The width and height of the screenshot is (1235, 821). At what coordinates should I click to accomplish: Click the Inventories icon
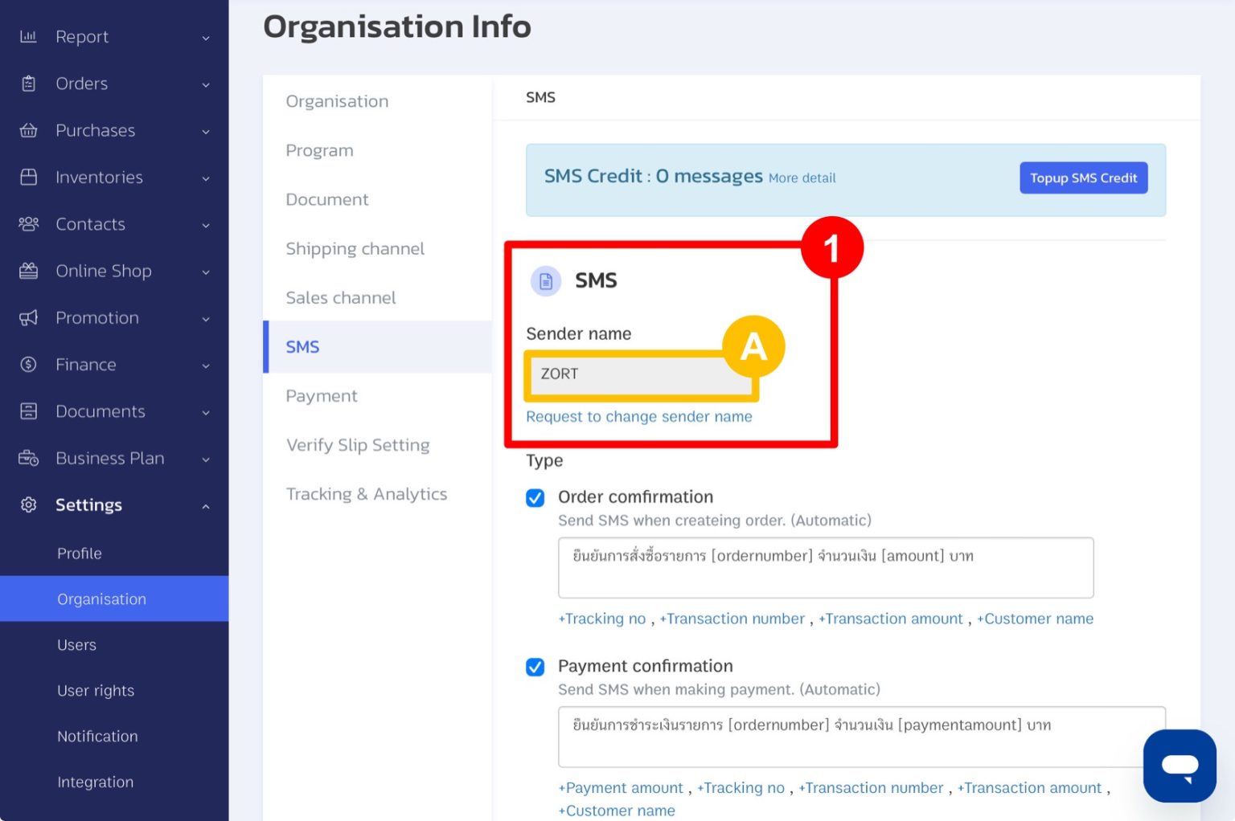point(29,178)
